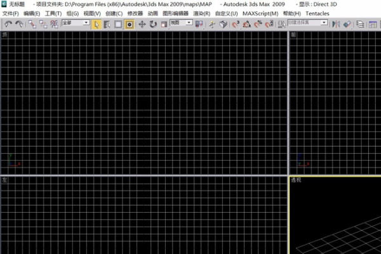Open the 图形编辑器 menu
This screenshot has height=254, width=381.
175,13
